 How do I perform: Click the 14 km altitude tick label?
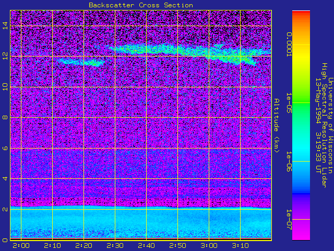pos(5,26)
